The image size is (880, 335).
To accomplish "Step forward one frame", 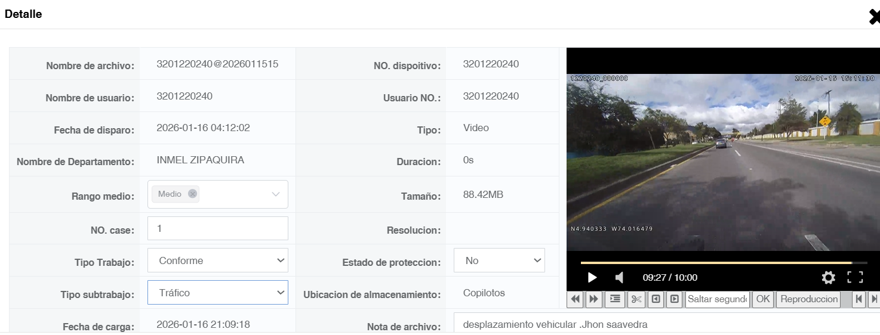I will 674,299.
